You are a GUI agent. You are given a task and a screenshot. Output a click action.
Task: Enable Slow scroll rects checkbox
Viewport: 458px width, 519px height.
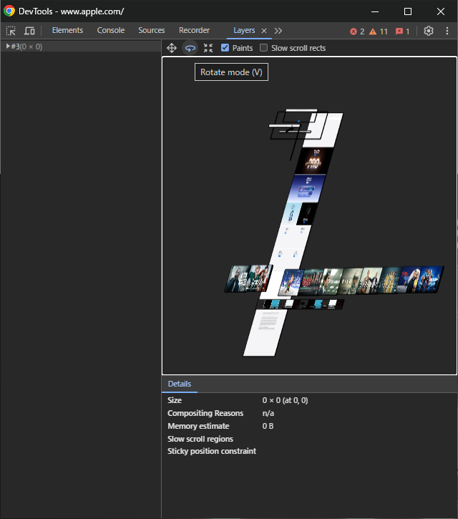pos(263,48)
